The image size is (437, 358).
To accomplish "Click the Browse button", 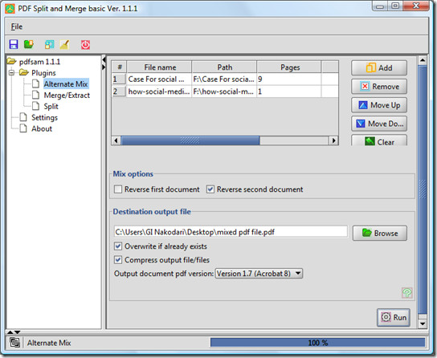I will click(x=380, y=233).
